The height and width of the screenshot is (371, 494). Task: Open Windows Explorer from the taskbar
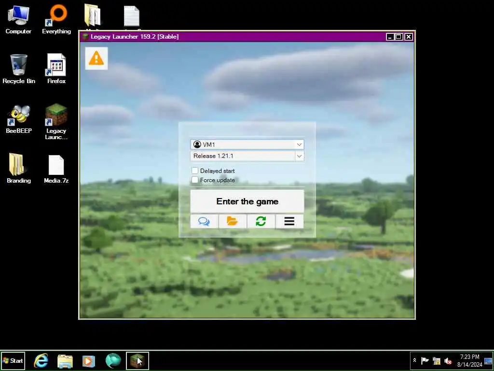pos(65,361)
